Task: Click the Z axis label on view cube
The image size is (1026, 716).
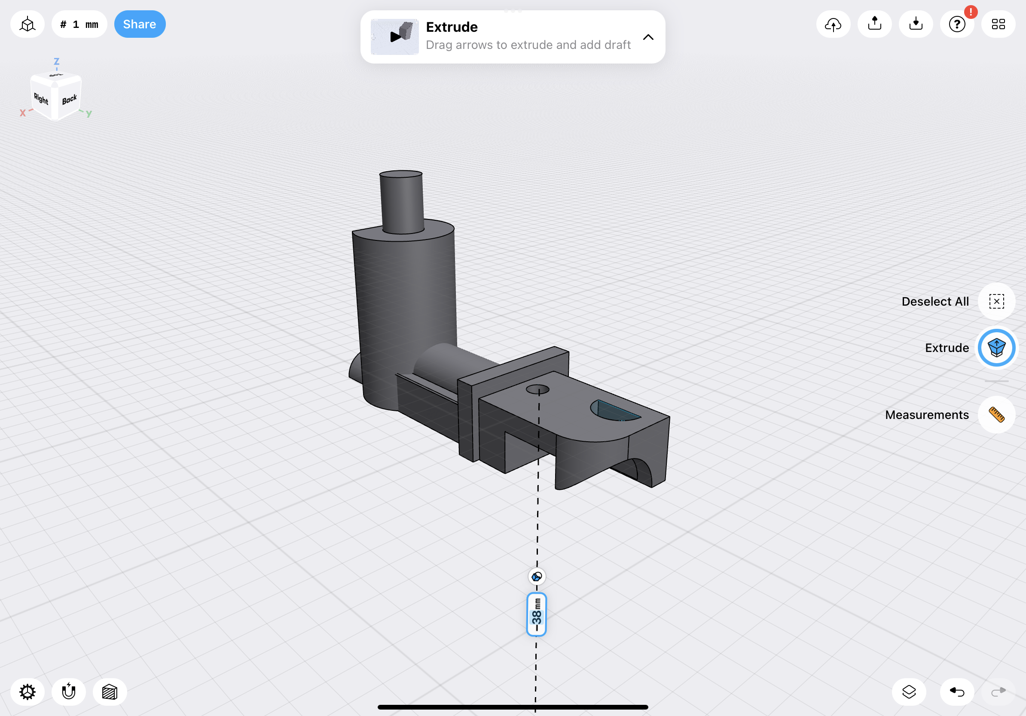Action: coord(56,61)
